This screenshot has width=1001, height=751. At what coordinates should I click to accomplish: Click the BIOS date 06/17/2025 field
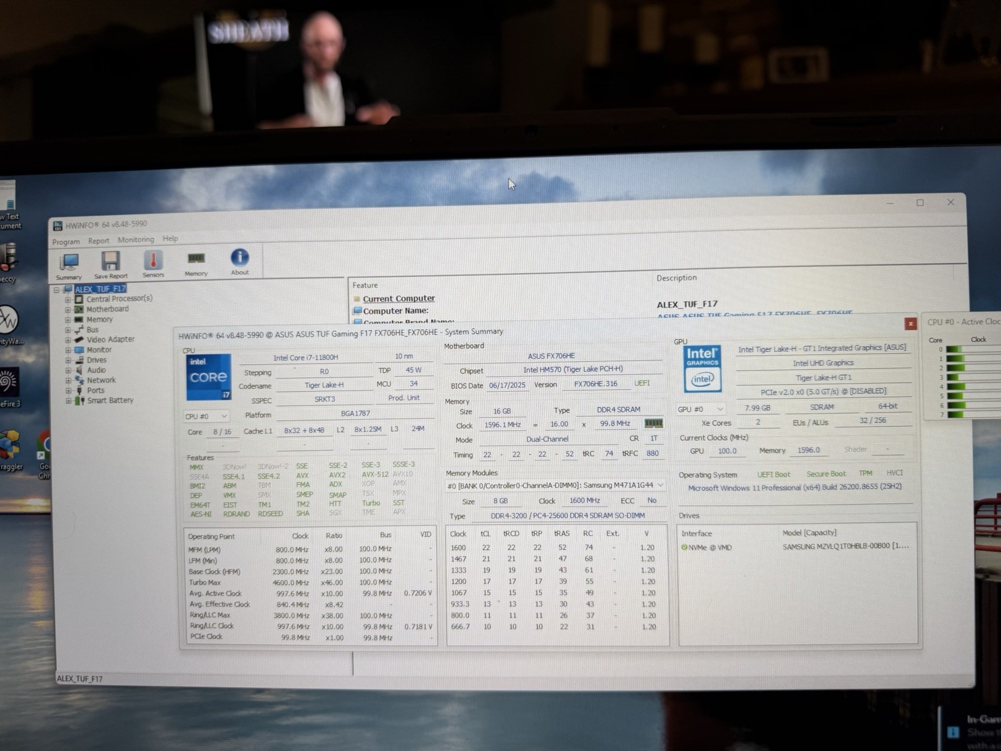pos(507,385)
